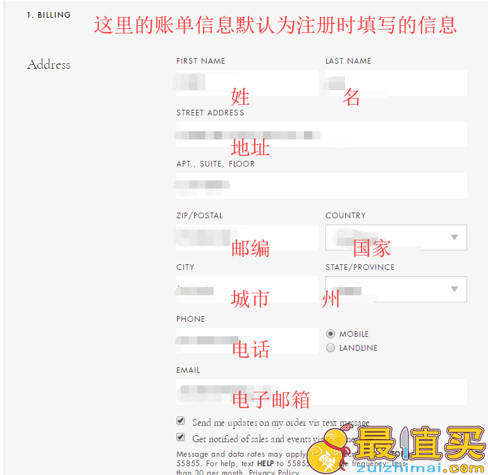The height and width of the screenshot is (475, 488).
Task: Click the City input field
Action: [x=247, y=289]
